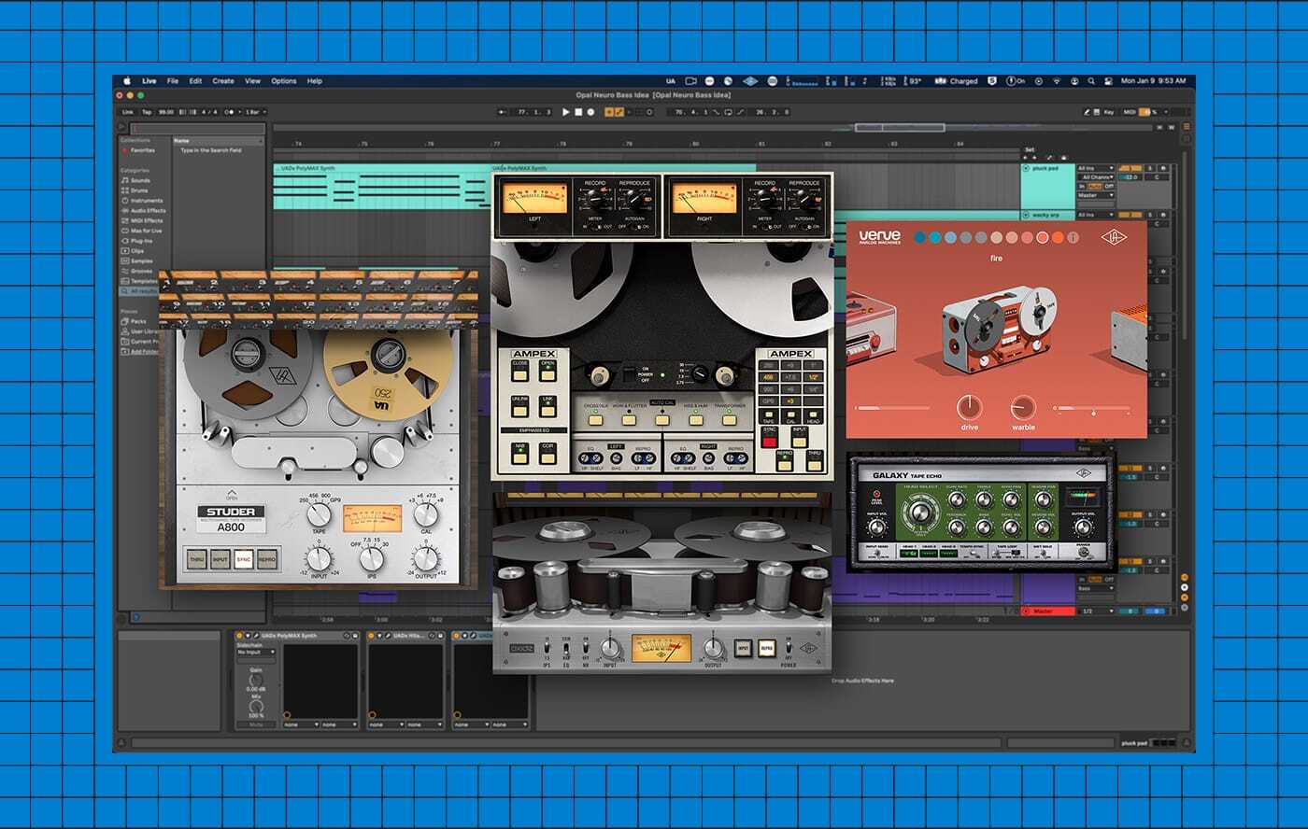Open the Wi-Fi status menu
Viewport: 1308px width, 829px height.
click(x=1057, y=81)
